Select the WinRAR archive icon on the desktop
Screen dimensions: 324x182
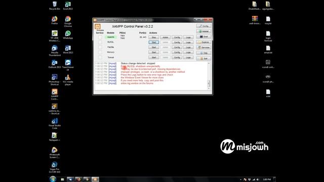(255, 20)
